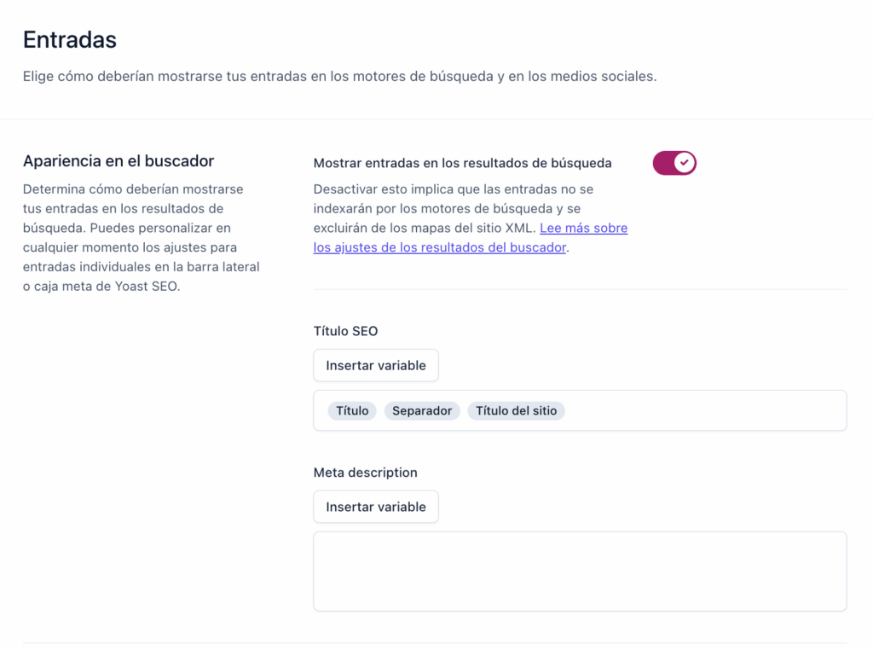Click the 'Título SEO' field label
This screenshot has height=650, width=873.
pyautogui.click(x=345, y=331)
